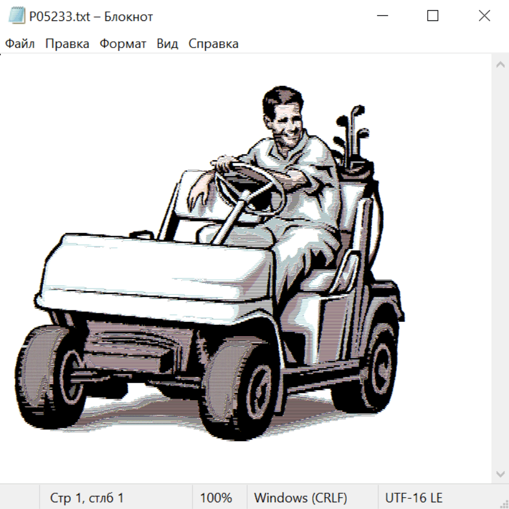Viewport: 509px width, 509px height.
Task: Click the 'P05233.txt – Блокнот' title text
Action: [91, 17]
